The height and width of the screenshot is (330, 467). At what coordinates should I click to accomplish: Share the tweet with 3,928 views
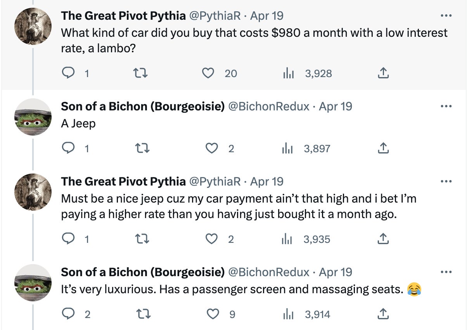coord(383,73)
